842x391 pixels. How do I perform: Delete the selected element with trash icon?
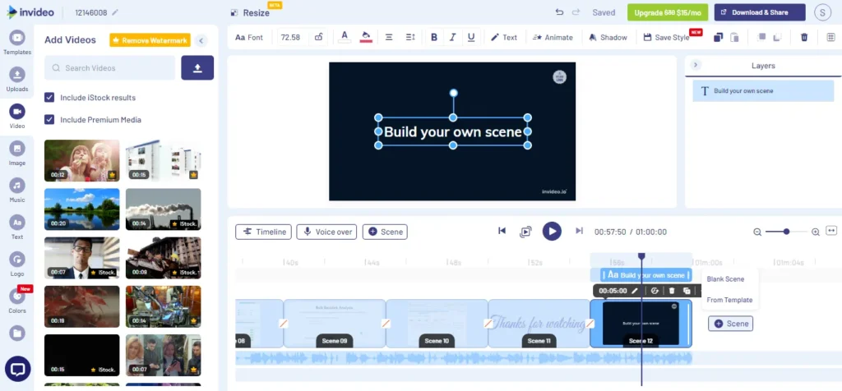coord(804,37)
